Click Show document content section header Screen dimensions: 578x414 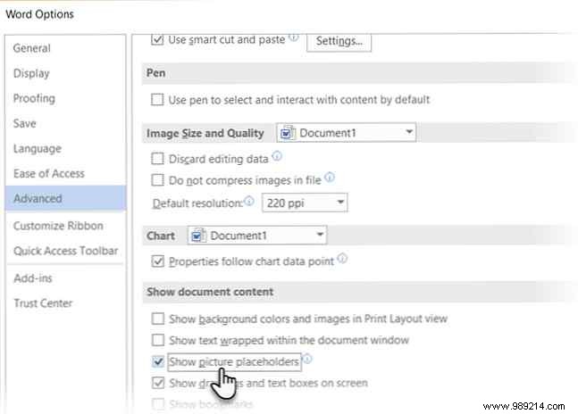210,292
